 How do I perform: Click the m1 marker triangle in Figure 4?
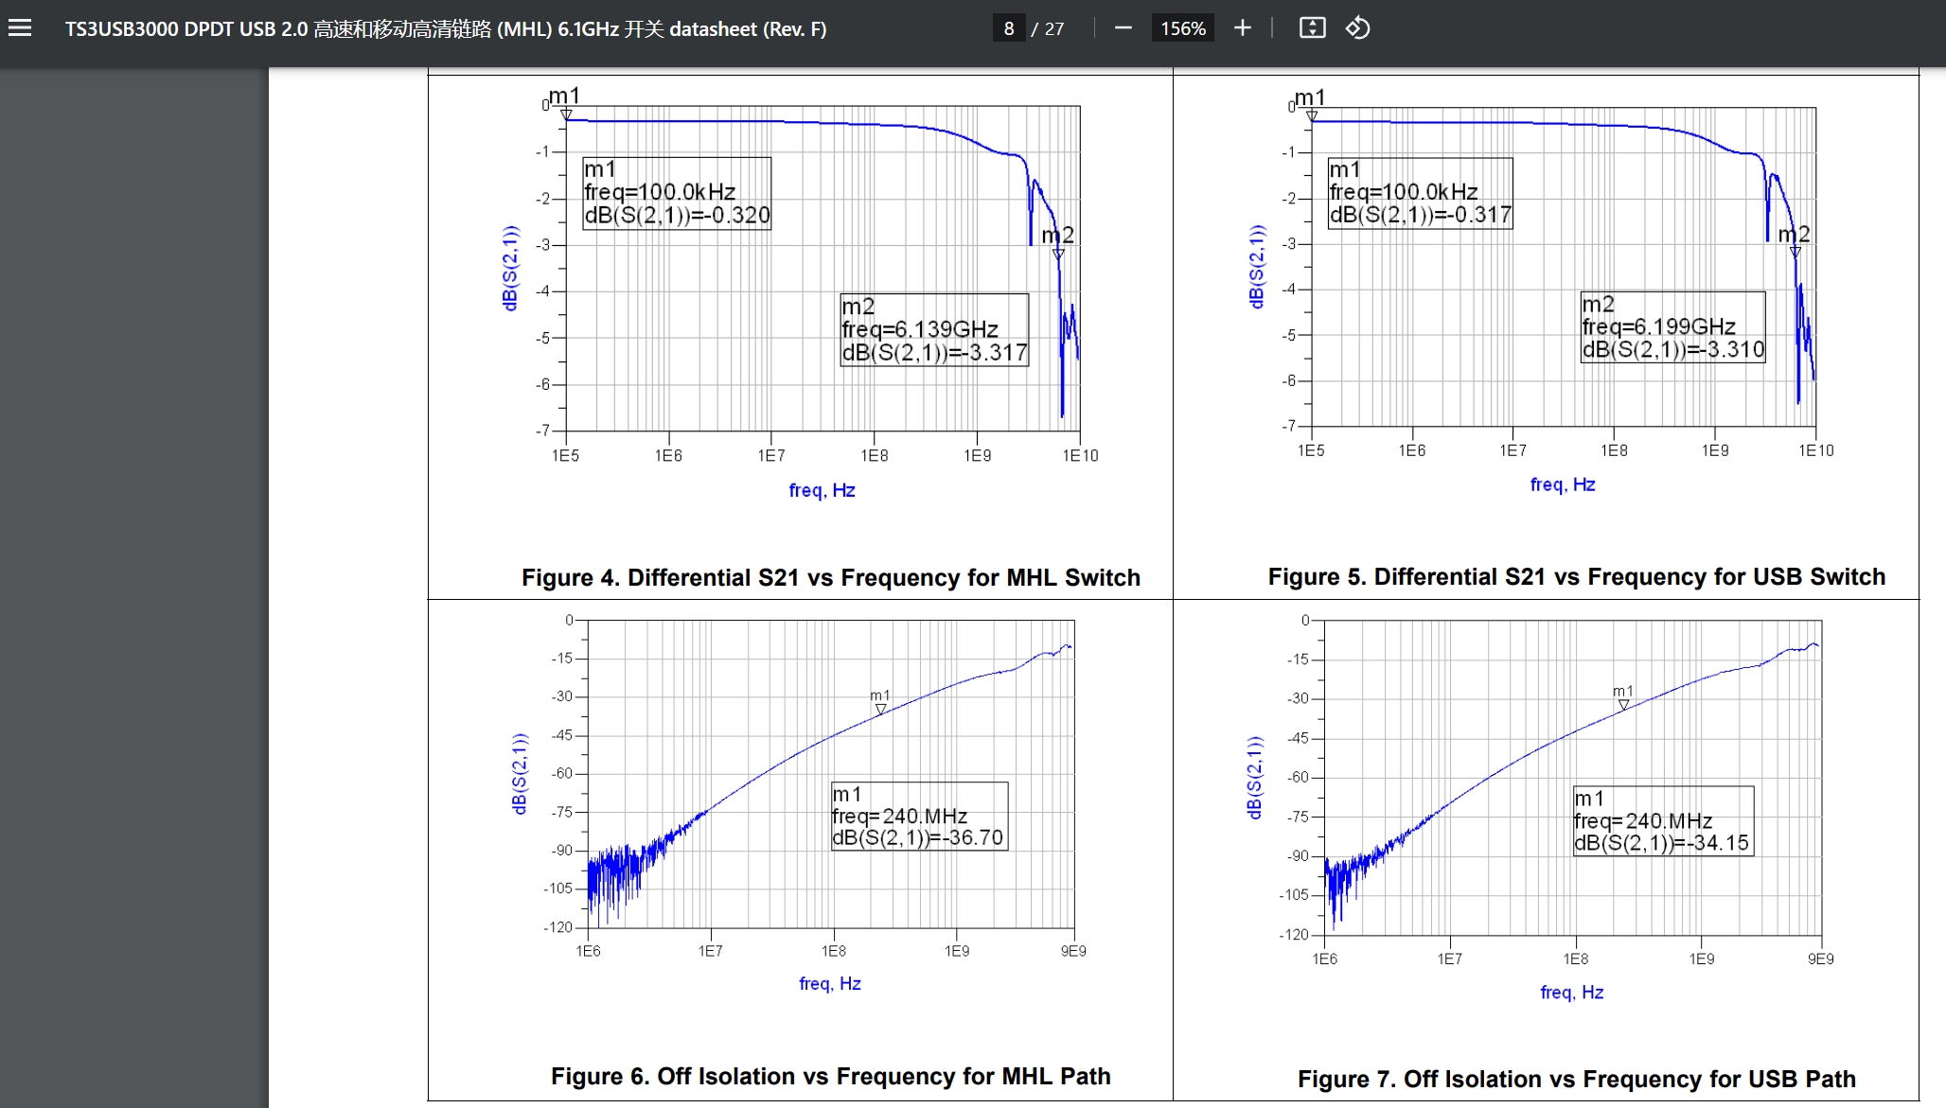(x=566, y=115)
